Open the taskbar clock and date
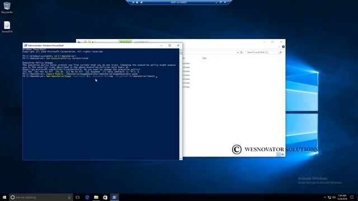Screen dimensions: 358x201 click(342, 197)
